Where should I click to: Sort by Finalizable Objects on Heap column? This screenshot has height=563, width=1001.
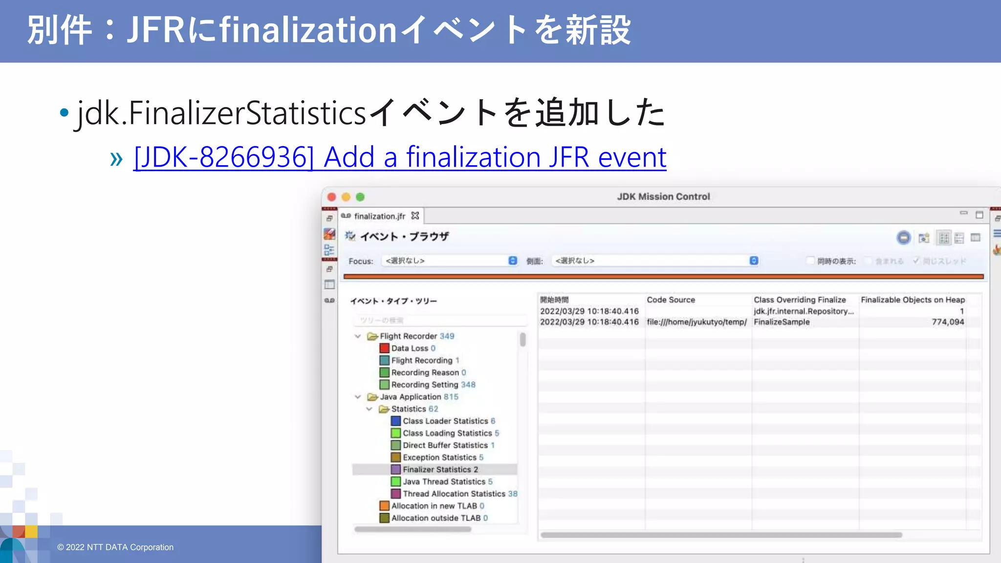tap(913, 300)
